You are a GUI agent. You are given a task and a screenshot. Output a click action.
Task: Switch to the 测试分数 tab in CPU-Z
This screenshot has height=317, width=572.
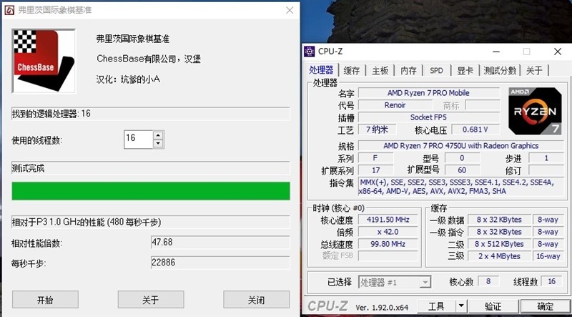[500, 71]
